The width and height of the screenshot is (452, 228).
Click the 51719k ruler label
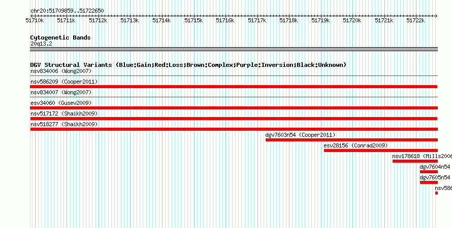320,20
